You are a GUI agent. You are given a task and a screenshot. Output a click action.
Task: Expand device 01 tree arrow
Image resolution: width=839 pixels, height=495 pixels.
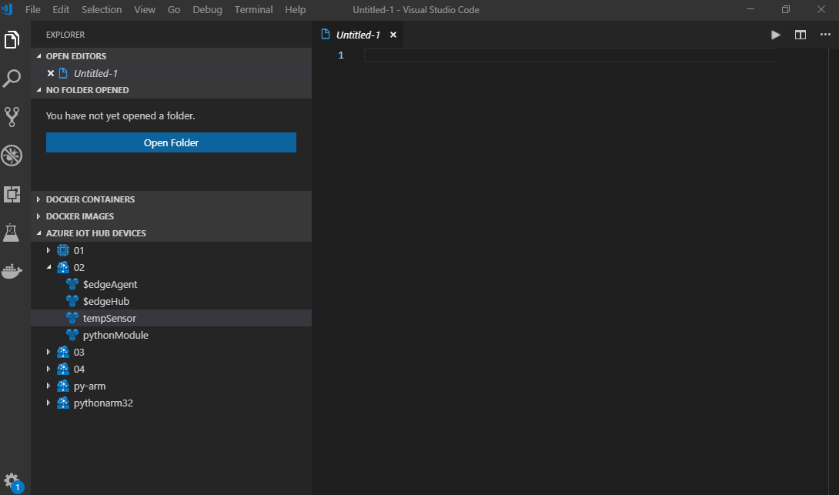[48, 250]
